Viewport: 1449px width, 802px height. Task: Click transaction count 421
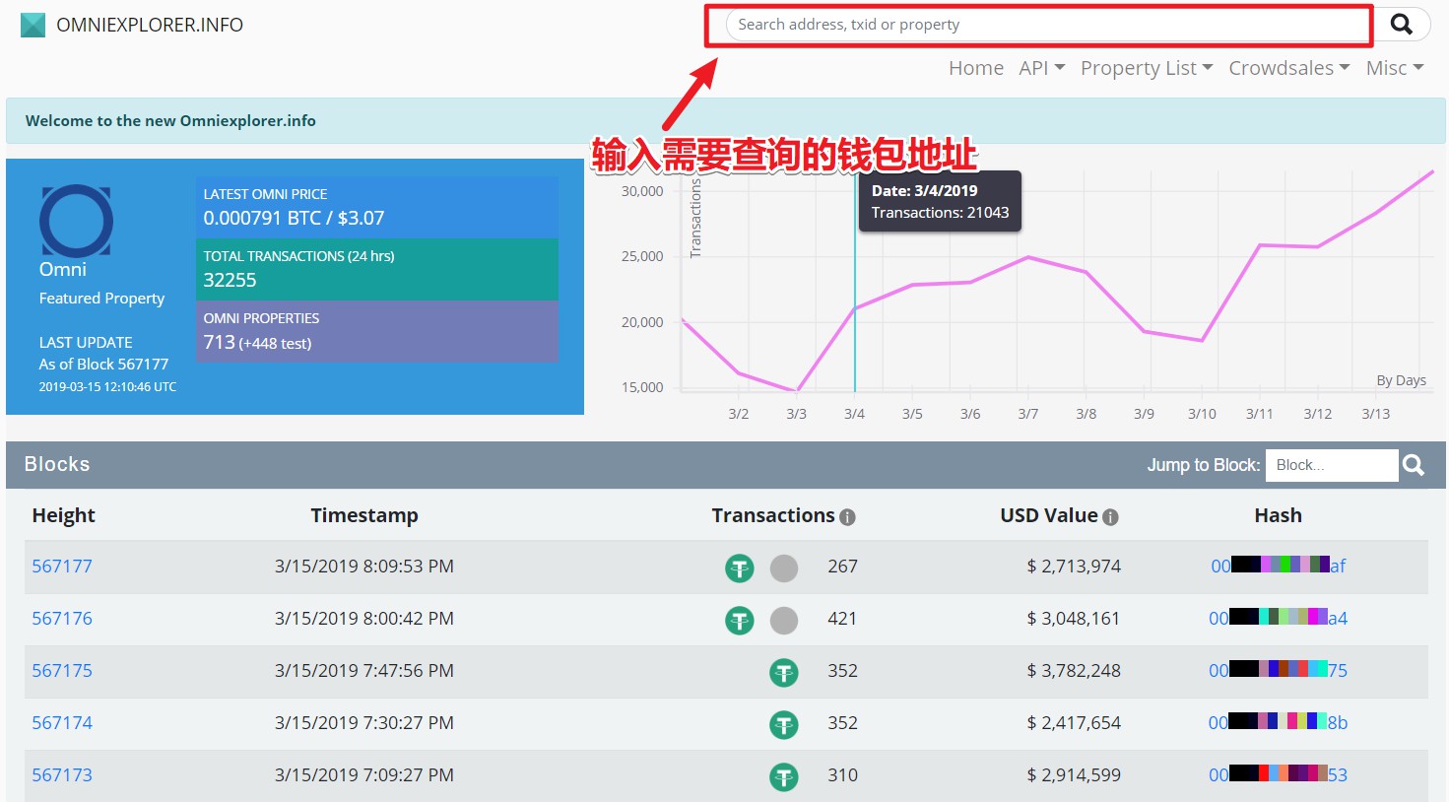[x=842, y=619]
